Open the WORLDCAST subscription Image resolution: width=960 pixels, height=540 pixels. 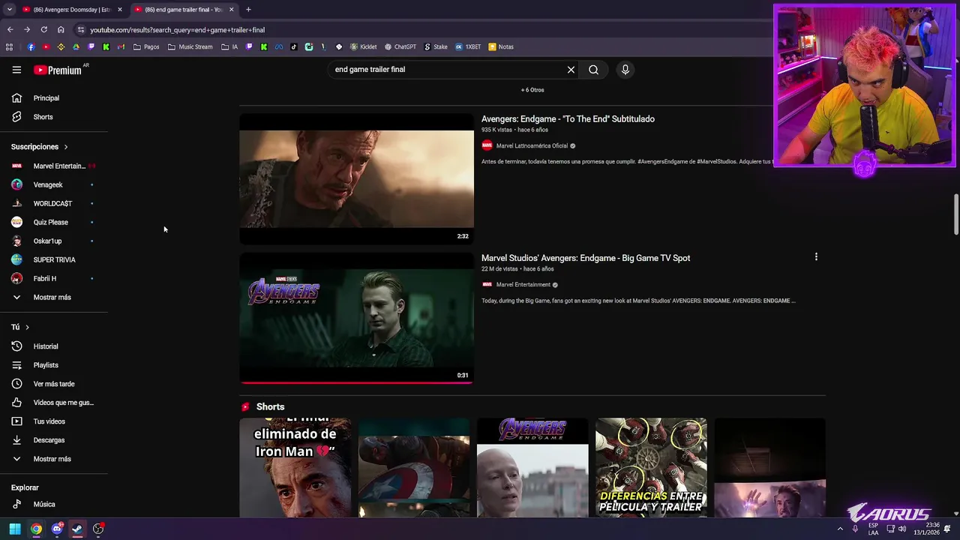(54, 203)
